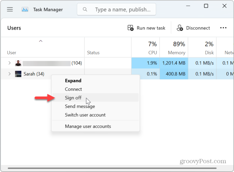Click the first user's avatar picture
The height and width of the screenshot is (172, 234).
click(18, 63)
